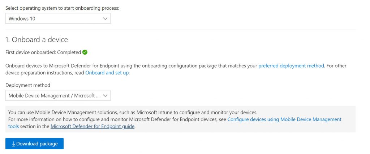370x154 pixels.
Task: Expand the Mobile Device Management chevron
Action: pyautogui.click(x=105, y=96)
